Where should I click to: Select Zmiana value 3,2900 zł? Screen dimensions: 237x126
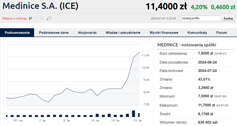click(x=205, y=88)
